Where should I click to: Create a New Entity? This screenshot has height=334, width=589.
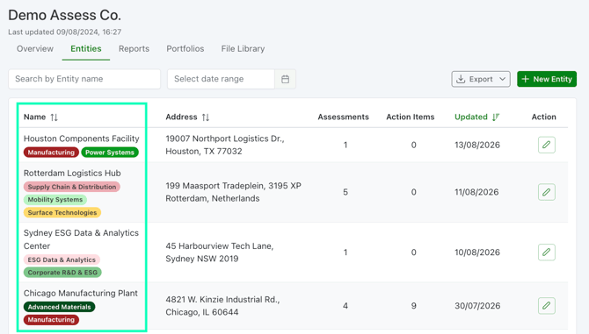click(547, 79)
